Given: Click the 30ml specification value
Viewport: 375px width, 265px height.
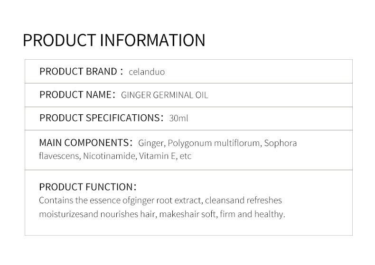Looking at the screenshot, I should click(178, 119).
